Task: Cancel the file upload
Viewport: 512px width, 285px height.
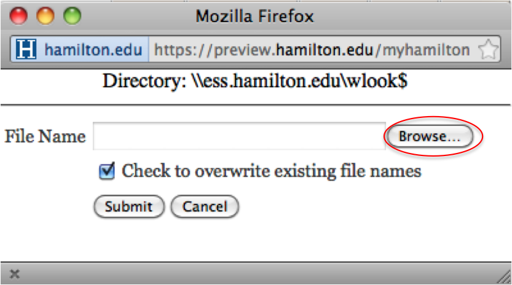Action: (205, 206)
